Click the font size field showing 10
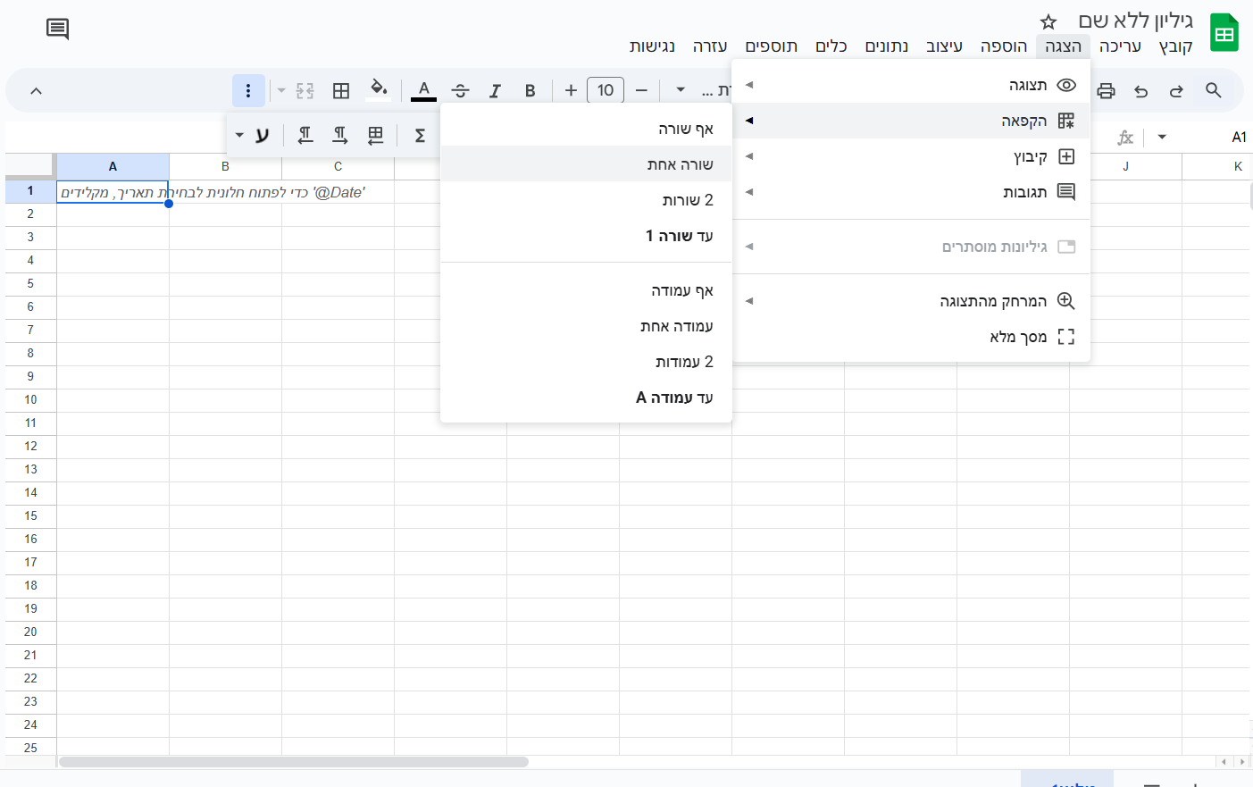This screenshot has height=787, width=1253. [x=606, y=90]
